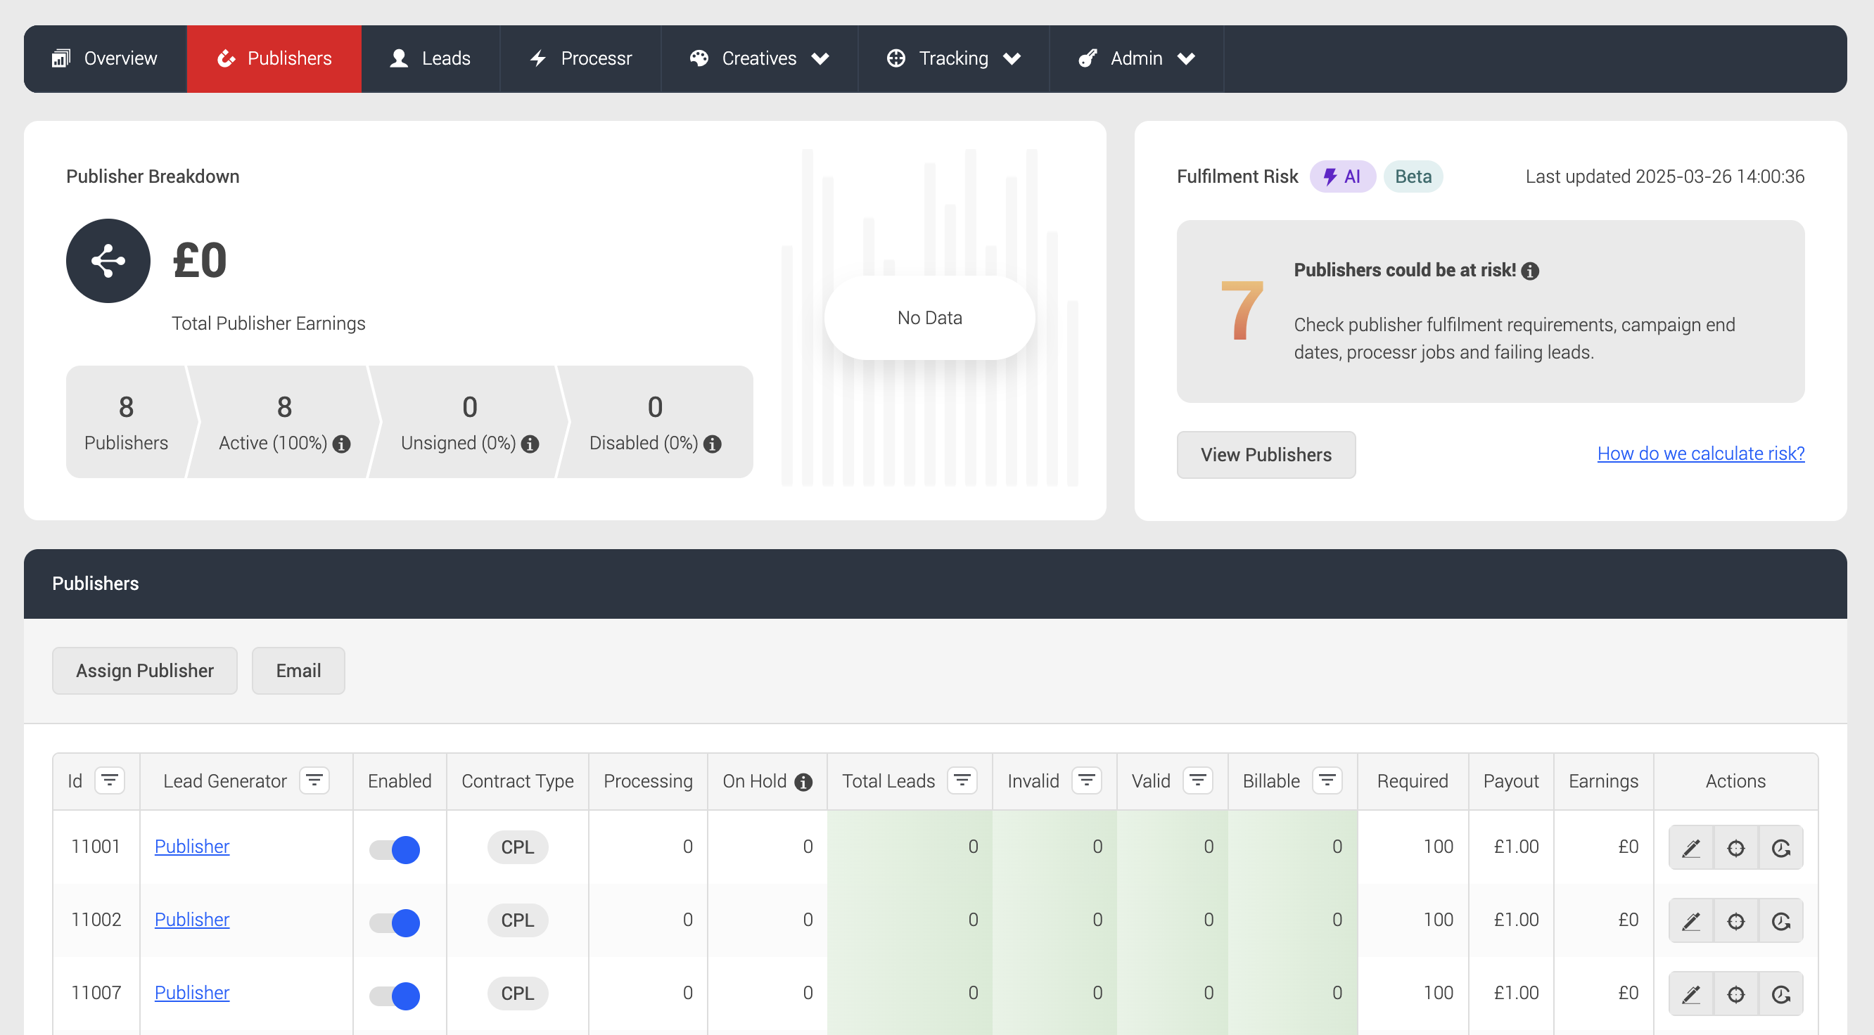Viewport: 1874px width, 1035px height.
Task: Click the info icon beside Publishers could be at risk
Action: click(1531, 271)
